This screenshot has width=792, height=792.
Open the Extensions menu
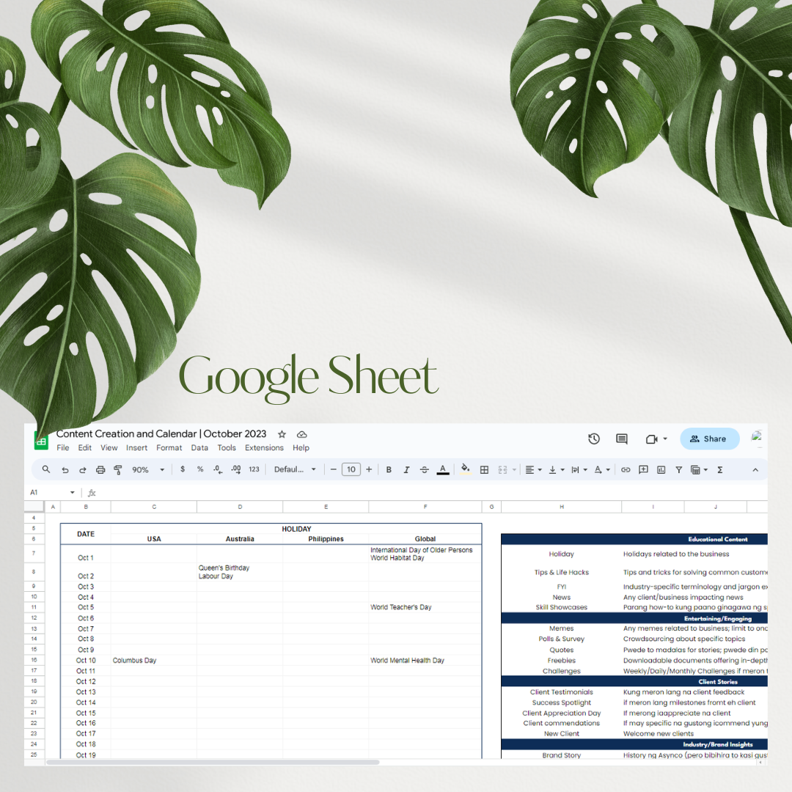coord(264,448)
